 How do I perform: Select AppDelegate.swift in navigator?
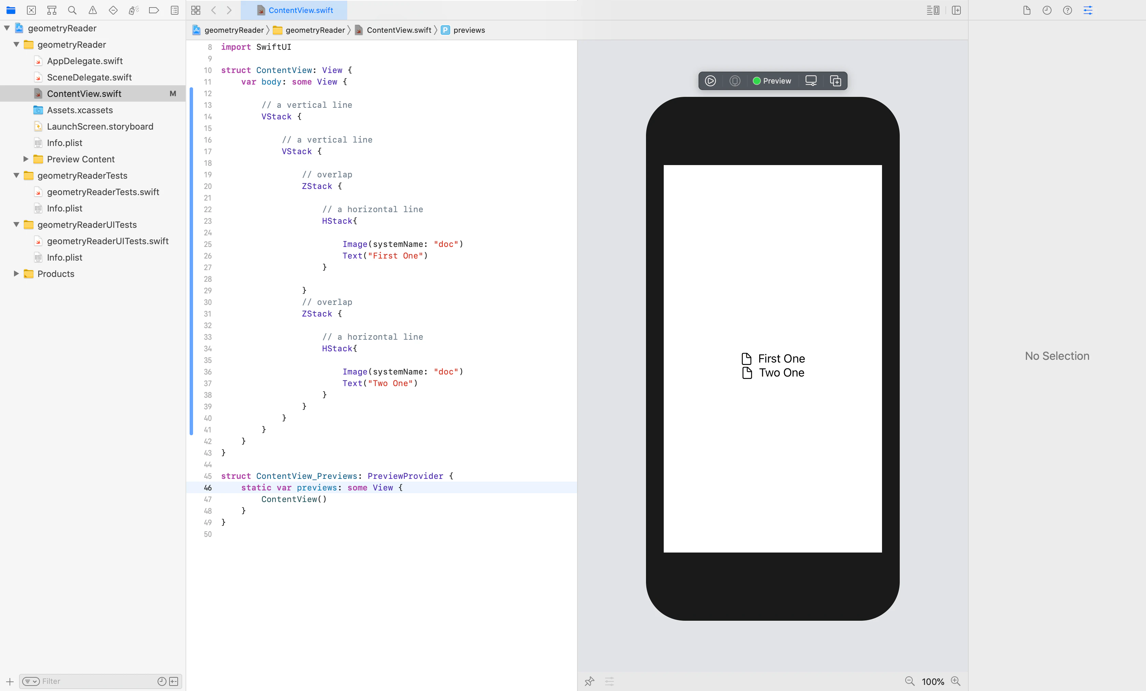point(85,61)
